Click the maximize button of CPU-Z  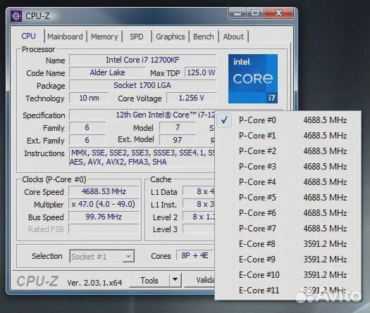pyautogui.click(x=255, y=13)
